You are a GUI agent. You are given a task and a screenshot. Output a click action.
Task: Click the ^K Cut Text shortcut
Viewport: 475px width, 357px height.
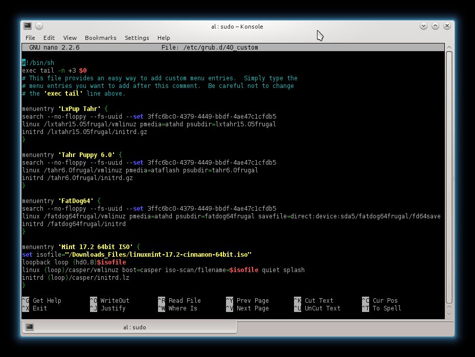[x=313, y=301]
